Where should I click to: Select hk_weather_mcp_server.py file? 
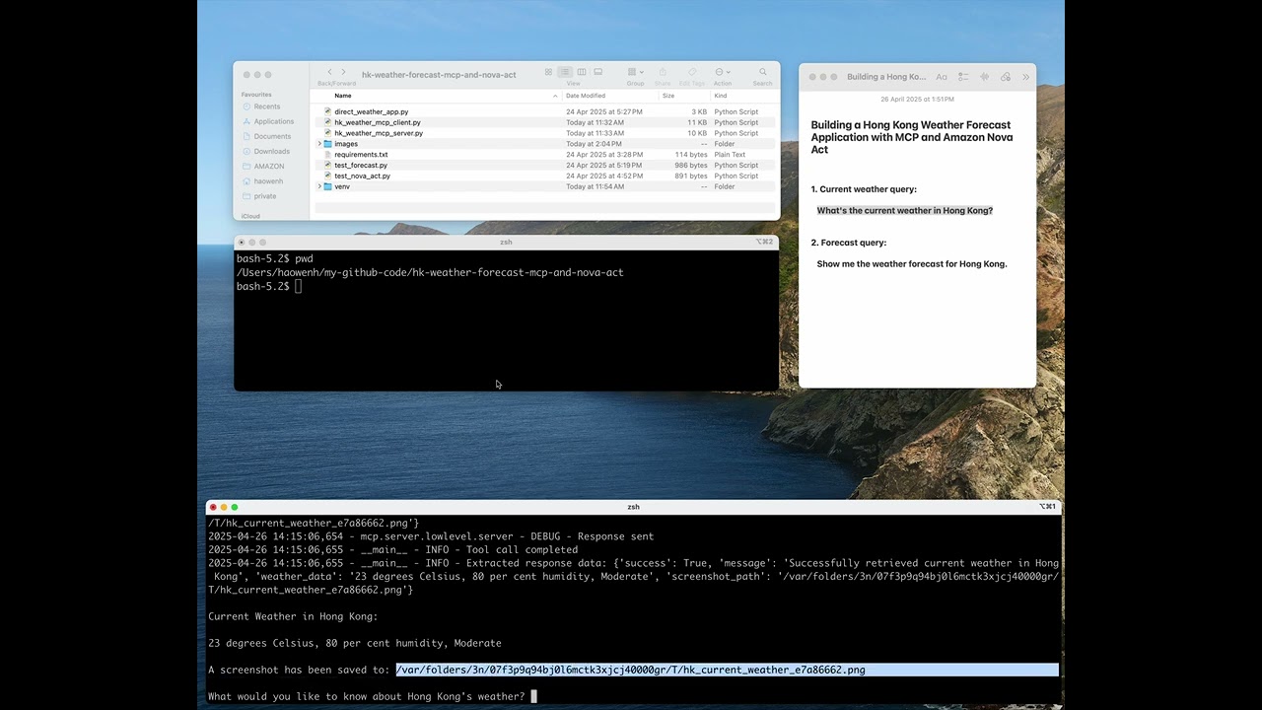(379, 133)
